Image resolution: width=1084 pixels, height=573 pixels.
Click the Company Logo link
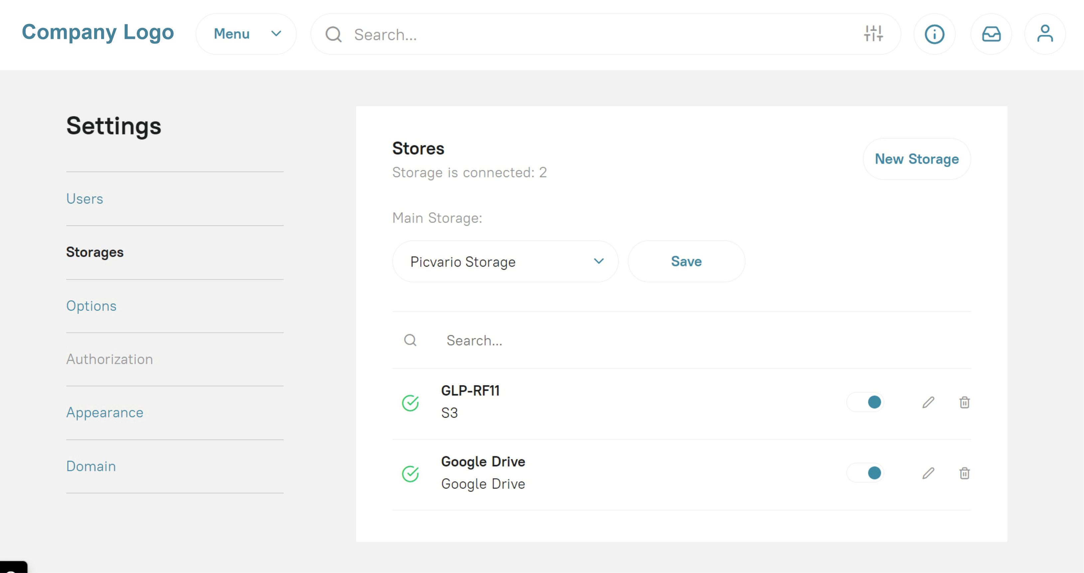coord(97,32)
